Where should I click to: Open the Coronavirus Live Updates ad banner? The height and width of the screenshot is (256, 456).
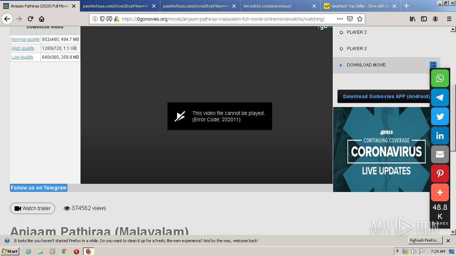[x=382, y=150]
